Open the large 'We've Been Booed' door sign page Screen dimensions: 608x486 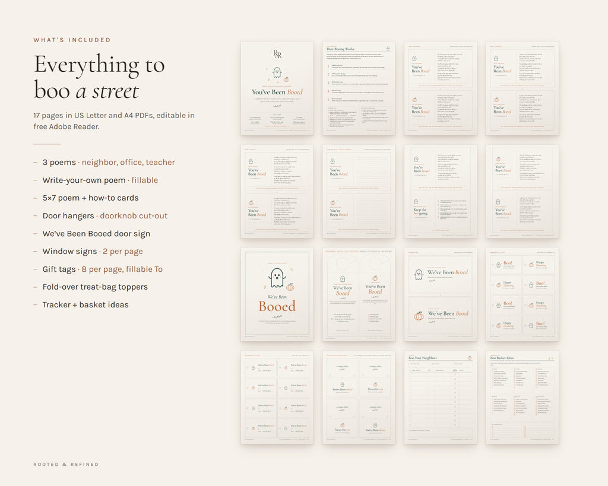tap(277, 294)
